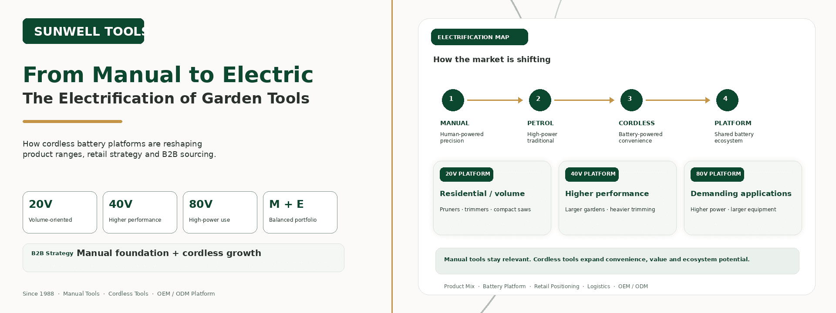Click Higher power · larger equipment text
The height and width of the screenshot is (313, 836).
[733, 210]
